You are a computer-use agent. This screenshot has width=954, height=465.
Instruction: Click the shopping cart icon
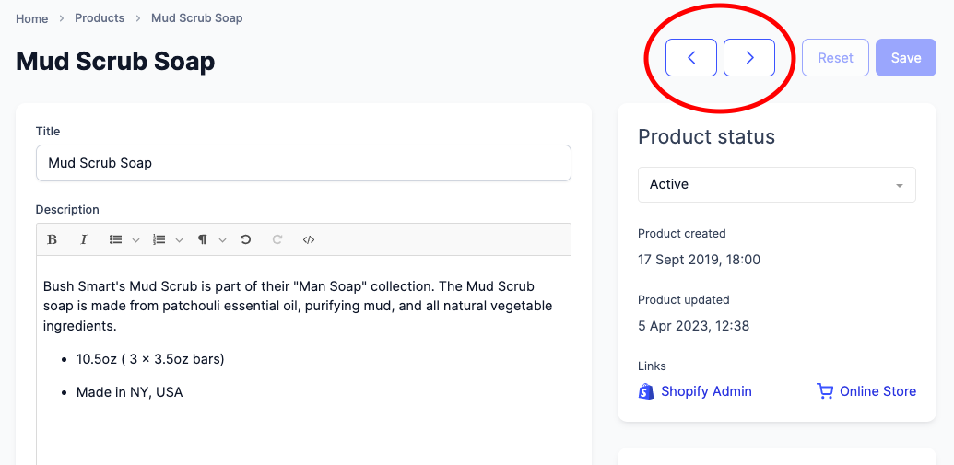(x=825, y=391)
